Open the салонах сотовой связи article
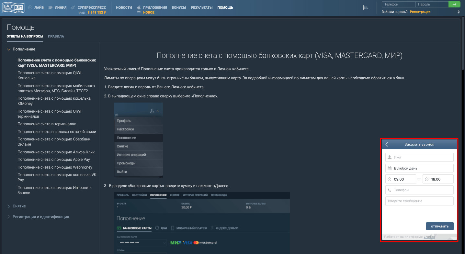 [x=57, y=132]
